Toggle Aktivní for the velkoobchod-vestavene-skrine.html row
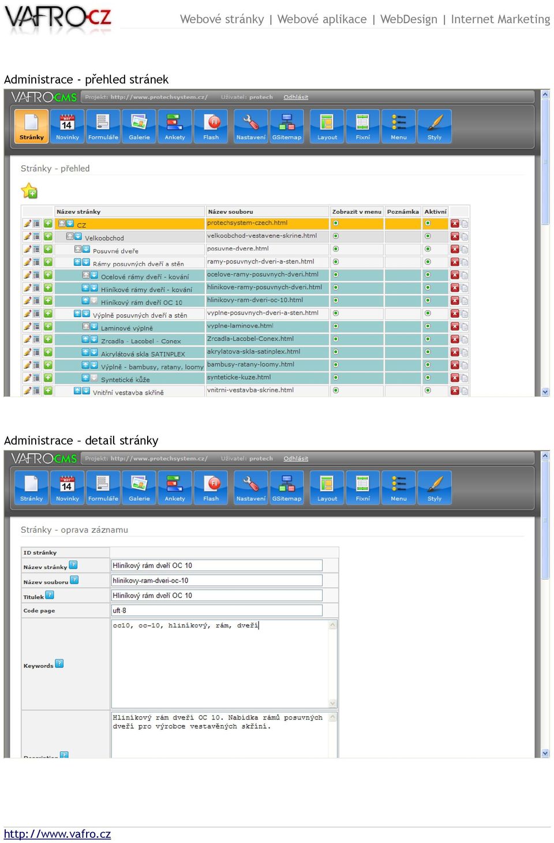The height and width of the screenshot is (843, 554). point(428,236)
